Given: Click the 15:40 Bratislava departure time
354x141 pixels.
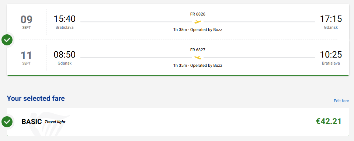Looking at the screenshot, I should pyautogui.click(x=65, y=19).
